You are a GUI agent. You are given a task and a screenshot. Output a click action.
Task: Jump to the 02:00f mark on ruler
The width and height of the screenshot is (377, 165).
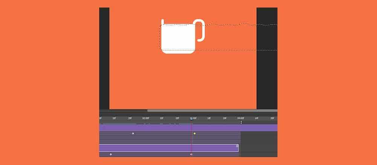[146, 118]
